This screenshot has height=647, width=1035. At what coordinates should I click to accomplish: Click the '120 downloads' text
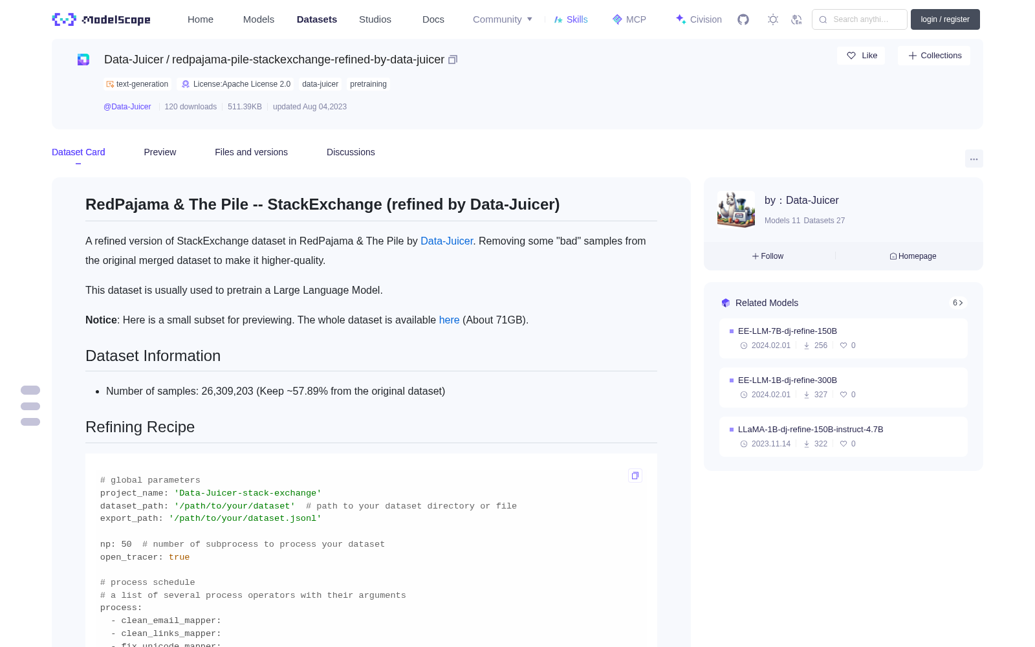pos(191,107)
